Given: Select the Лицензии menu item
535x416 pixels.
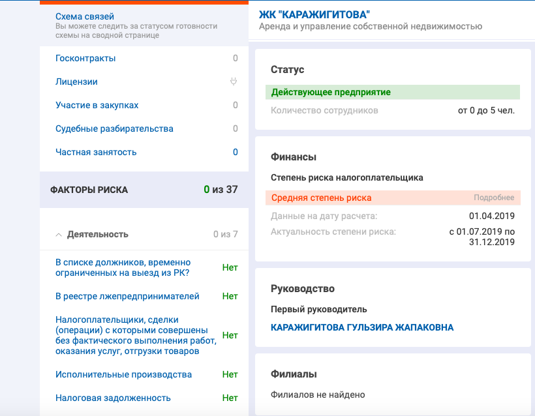Looking at the screenshot, I should tap(76, 82).
